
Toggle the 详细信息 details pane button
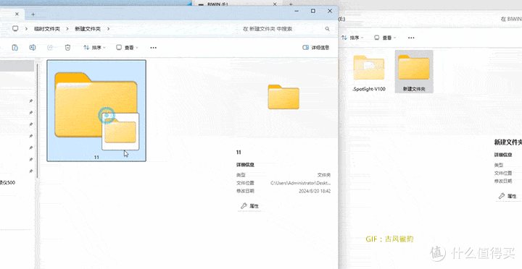315,48
